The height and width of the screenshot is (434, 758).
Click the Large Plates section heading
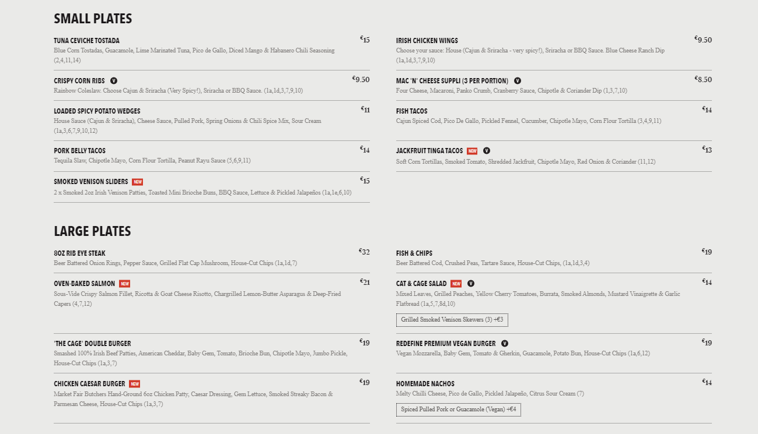coord(92,231)
